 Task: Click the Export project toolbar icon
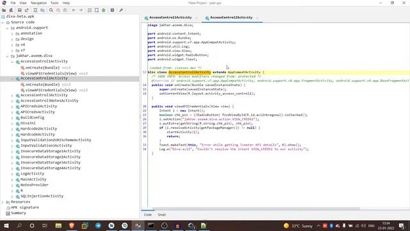pos(27,10)
